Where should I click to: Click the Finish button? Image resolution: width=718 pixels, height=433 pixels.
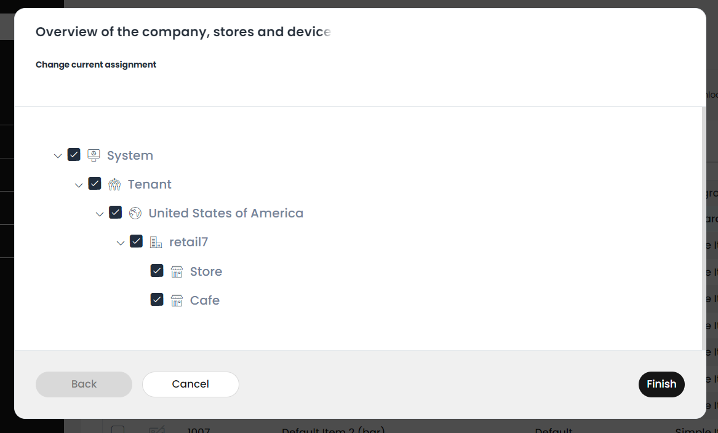coord(661,384)
